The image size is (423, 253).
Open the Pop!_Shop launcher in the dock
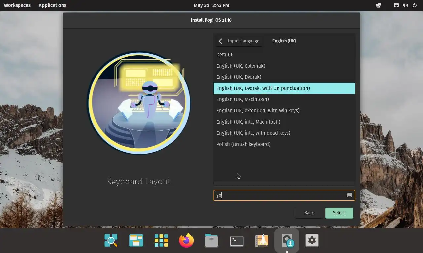(262, 241)
